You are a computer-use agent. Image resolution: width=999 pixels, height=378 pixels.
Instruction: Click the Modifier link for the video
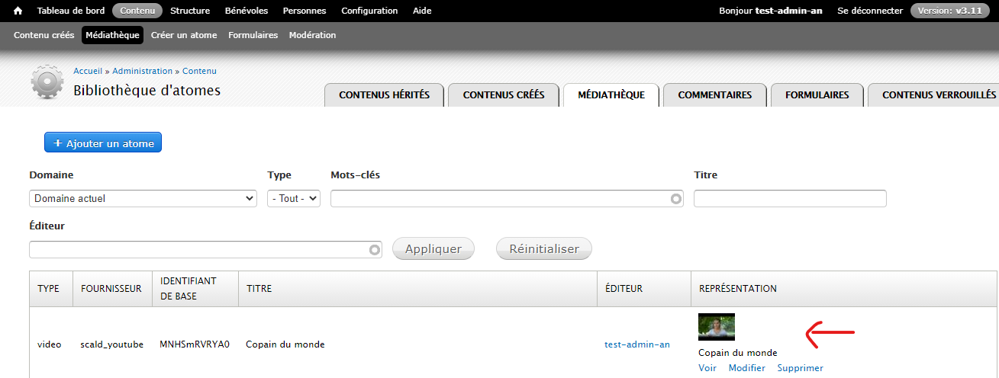[x=746, y=368]
